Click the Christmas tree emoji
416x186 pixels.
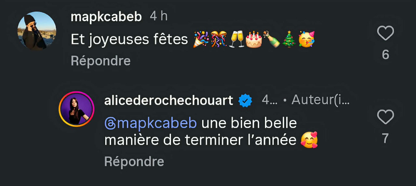pyautogui.click(x=288, y=40)
